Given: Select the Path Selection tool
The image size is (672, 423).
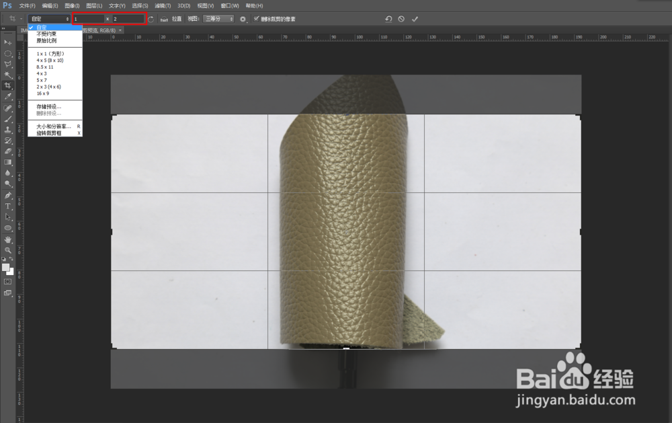Looking at the screenshot, I should [7, 217].
